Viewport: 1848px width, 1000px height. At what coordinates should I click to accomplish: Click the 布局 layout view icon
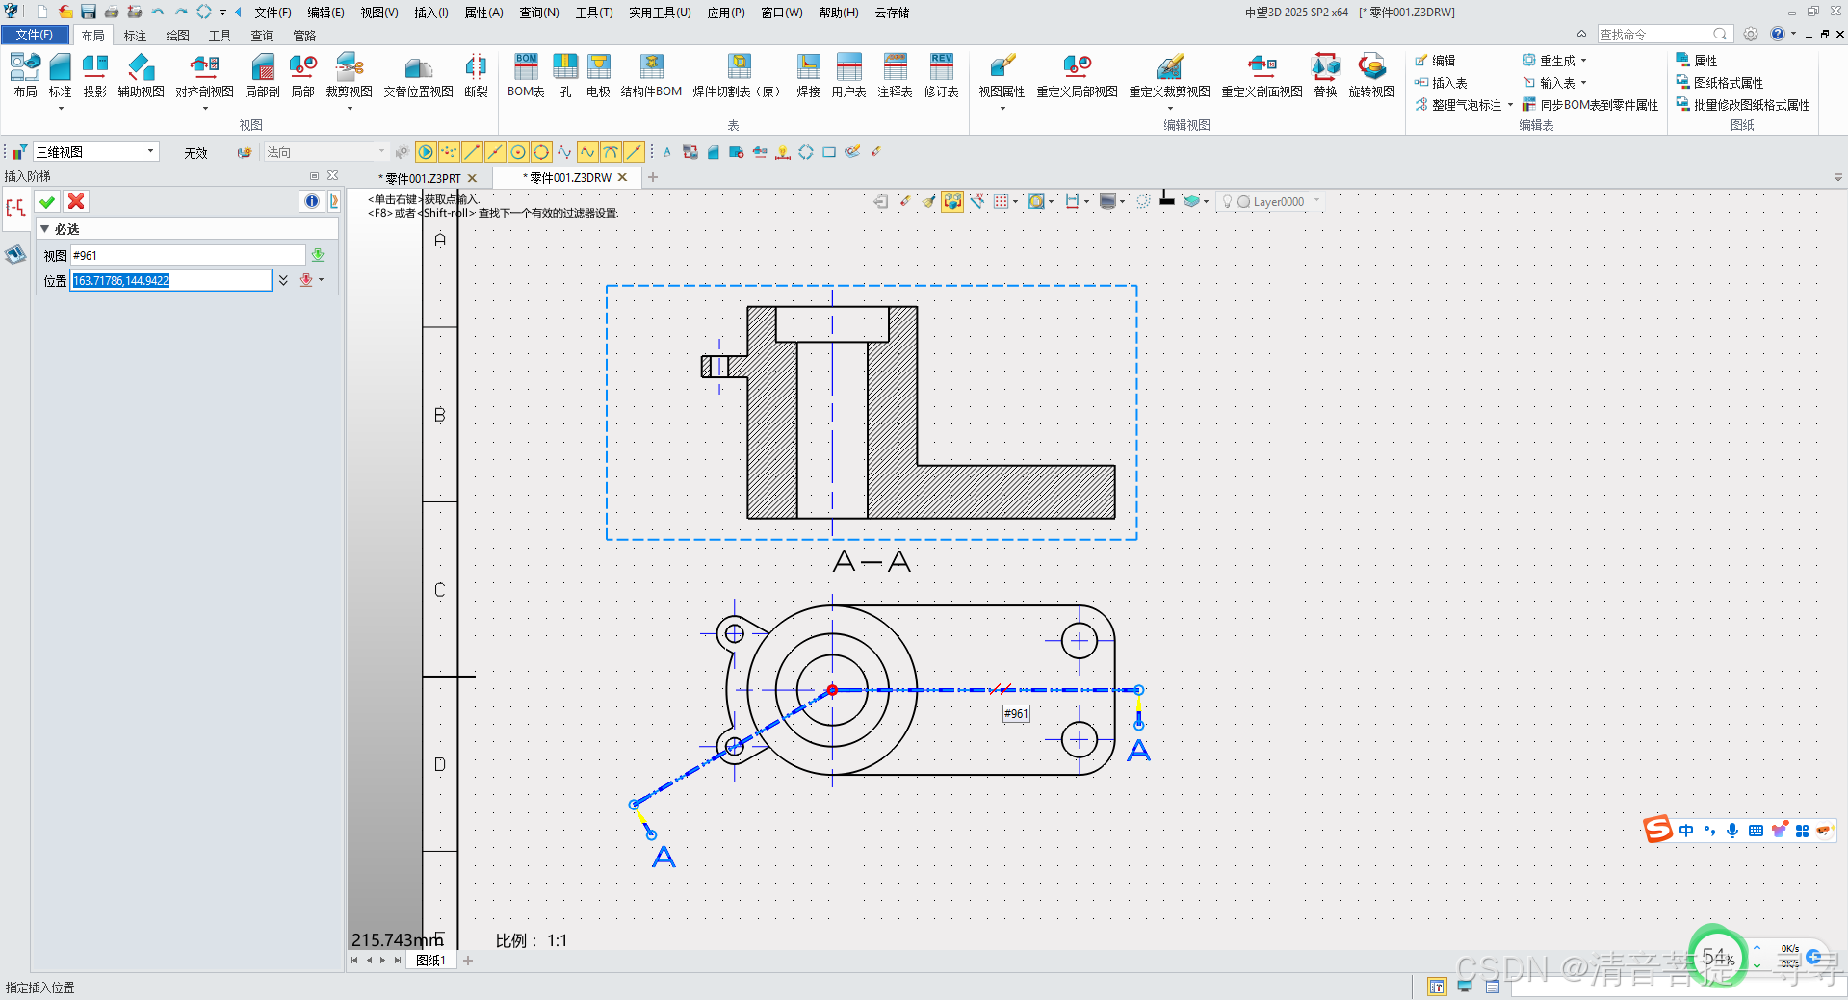pyautogui.click(x=25, y=75)
